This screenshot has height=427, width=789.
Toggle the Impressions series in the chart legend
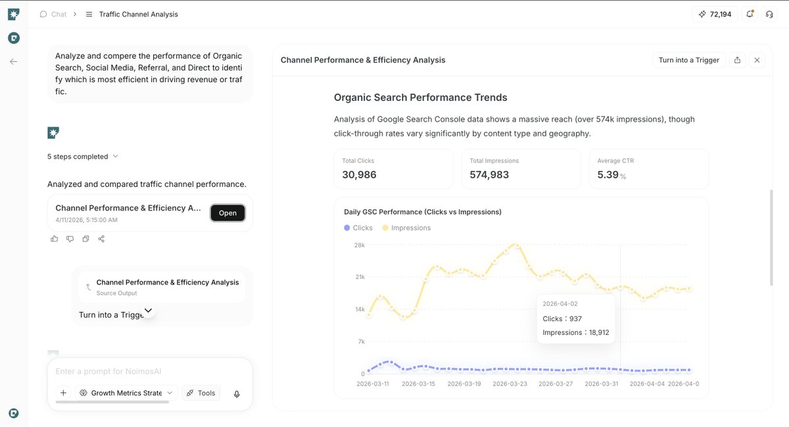point(406,228)
